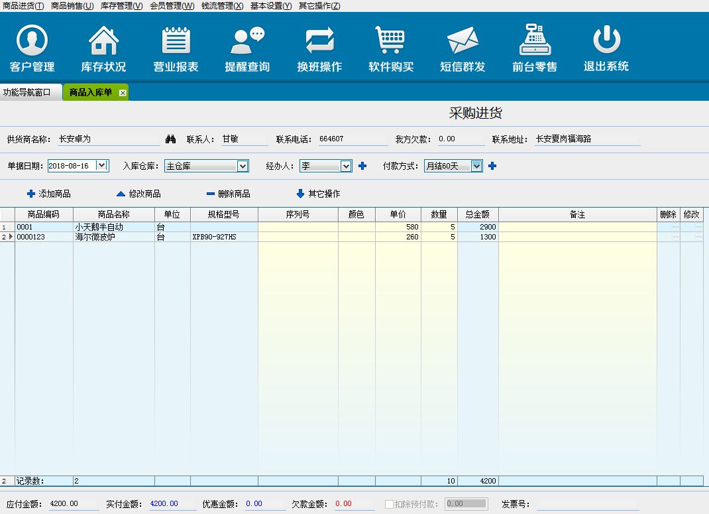This screenshot has height=514, width=709.
Task: Click binoculars icon to search supplier
Action: (x=170, y=139)
